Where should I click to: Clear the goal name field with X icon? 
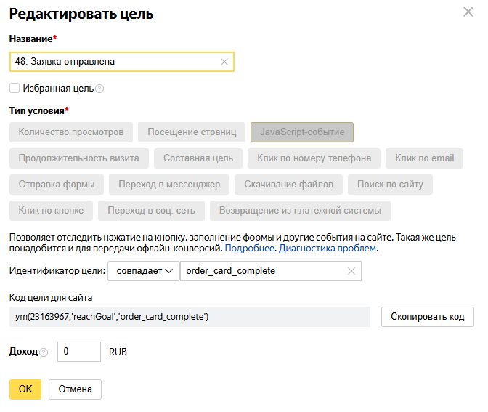point(224,62)
